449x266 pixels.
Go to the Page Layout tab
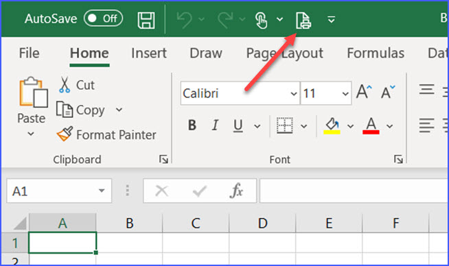[285, 53]
